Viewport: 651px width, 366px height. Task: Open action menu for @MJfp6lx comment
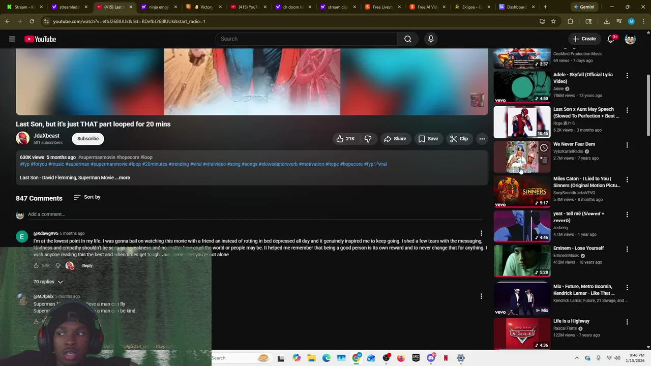[481, 296]
